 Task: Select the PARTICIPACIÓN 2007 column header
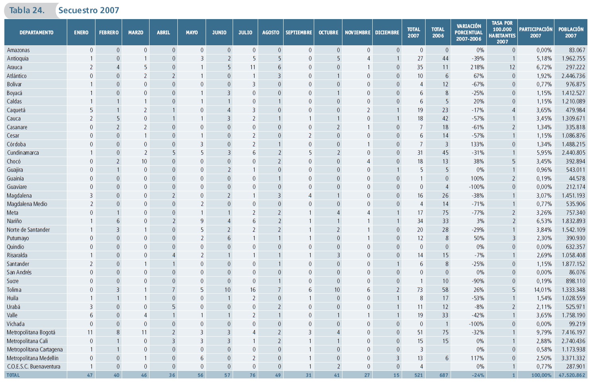[x=535, y=33]
